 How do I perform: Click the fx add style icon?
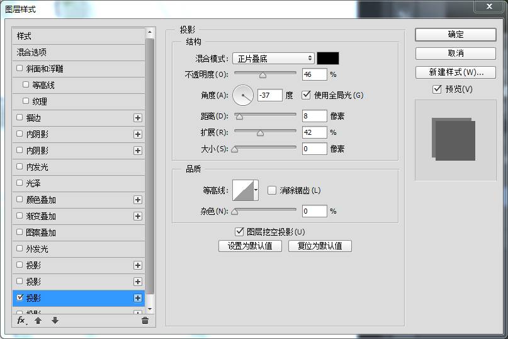[x=21, y=320]
